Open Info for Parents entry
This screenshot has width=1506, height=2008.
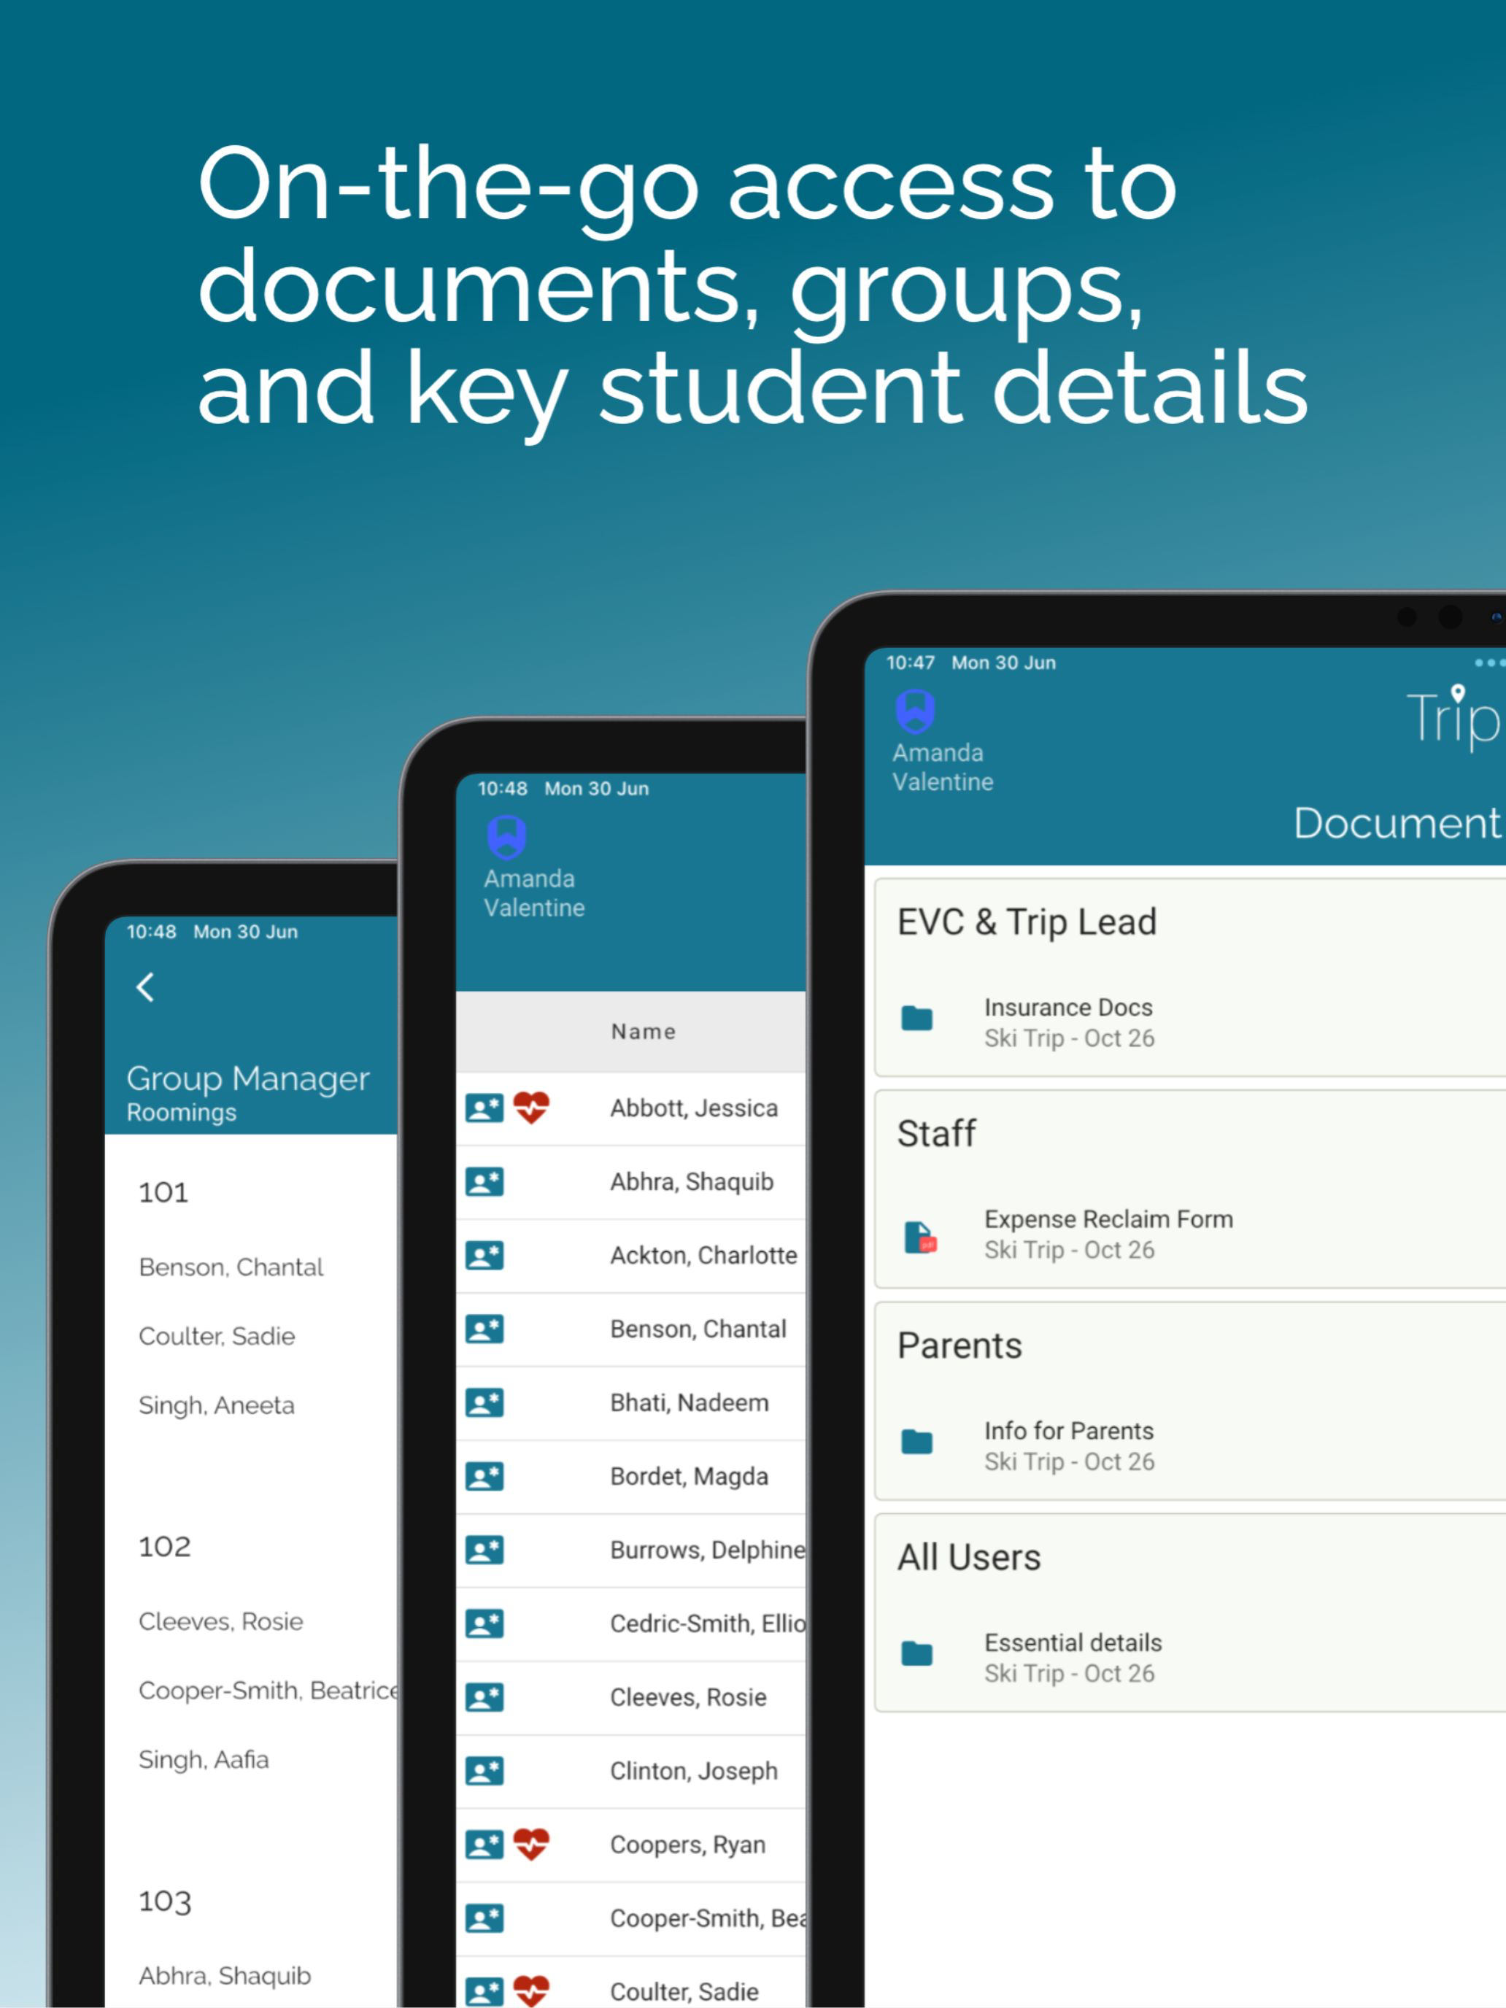pos(1190,1446)
